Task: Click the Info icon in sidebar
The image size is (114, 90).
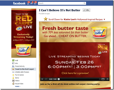Action: 13,63
